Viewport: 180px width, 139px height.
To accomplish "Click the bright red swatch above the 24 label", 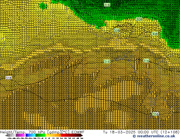I will 62,135.
